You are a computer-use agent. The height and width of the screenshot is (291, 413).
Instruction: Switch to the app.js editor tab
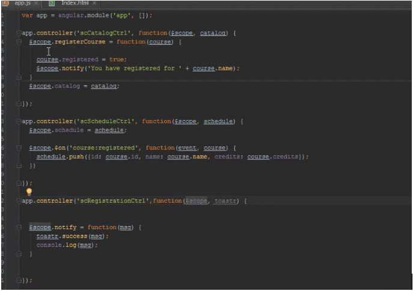click(x=22, y=3)
